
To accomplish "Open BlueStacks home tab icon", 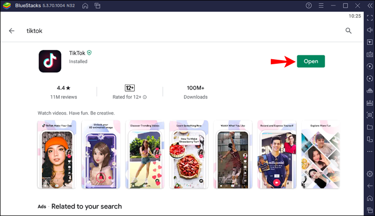I will tap(85, 6).
